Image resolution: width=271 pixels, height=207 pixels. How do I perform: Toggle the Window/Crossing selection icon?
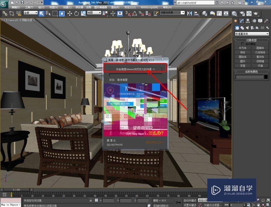point(62,13)
